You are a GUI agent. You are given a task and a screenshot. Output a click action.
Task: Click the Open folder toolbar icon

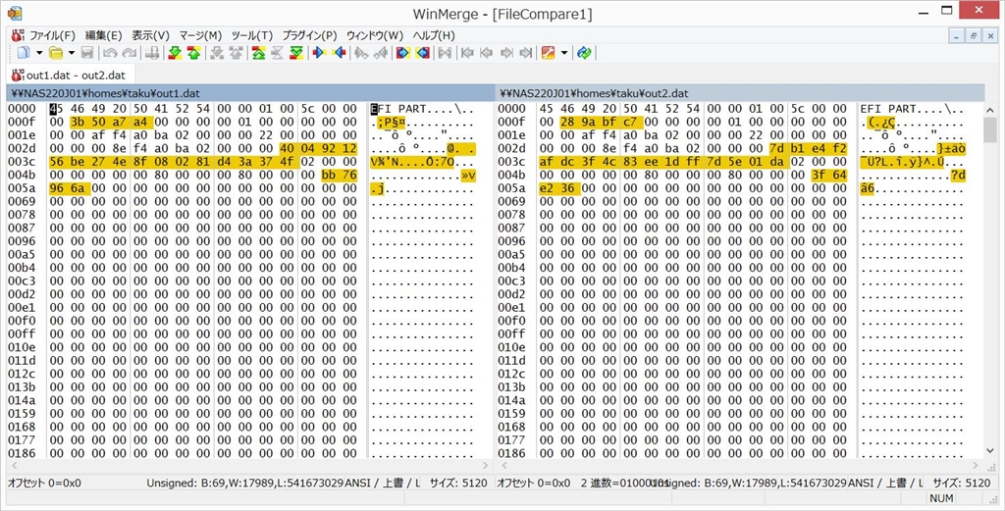(56, 53)
